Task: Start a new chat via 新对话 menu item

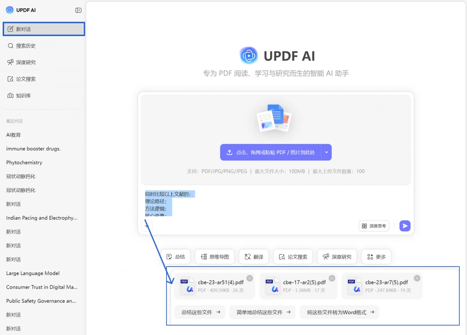Action: pyautogui.click(x=44, y=29)
